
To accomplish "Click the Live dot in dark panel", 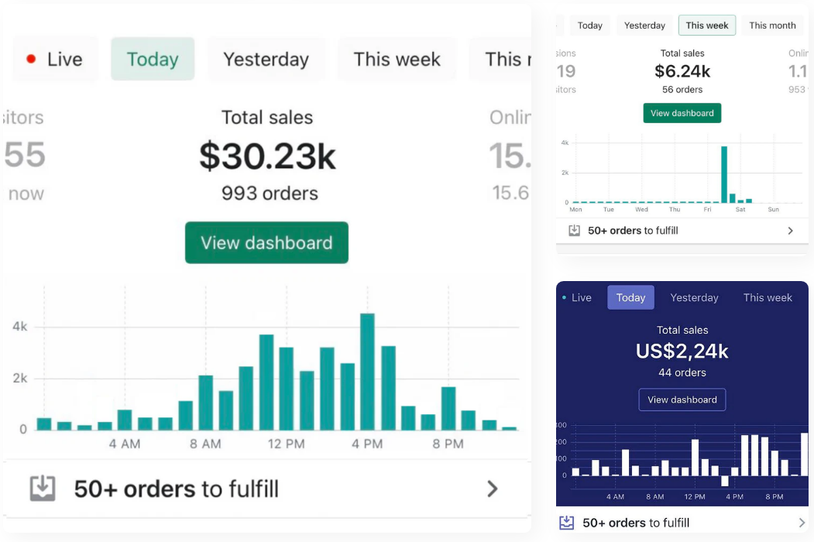I will pyautogui.click(x=564, y=297).
